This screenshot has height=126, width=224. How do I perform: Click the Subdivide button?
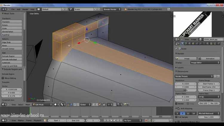(x=12, y=63)
